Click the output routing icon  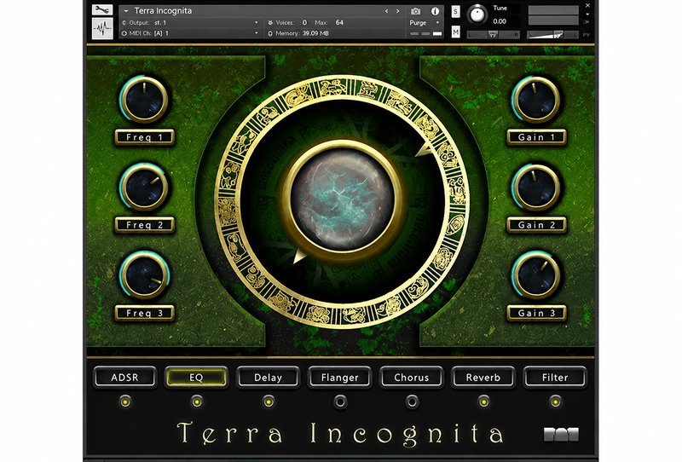124,23
